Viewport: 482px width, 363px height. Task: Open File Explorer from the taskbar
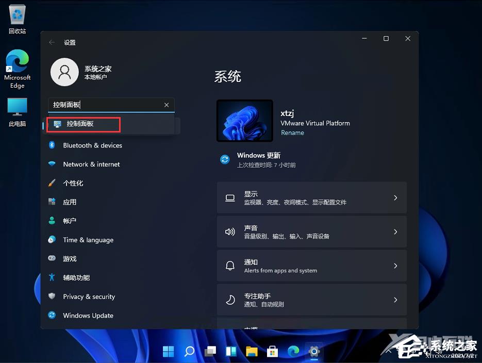[x=252, y=351]
